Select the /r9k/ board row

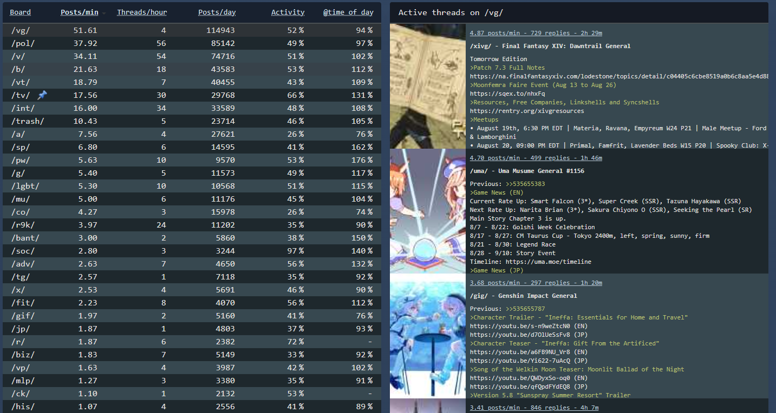[x=192, y=225]
